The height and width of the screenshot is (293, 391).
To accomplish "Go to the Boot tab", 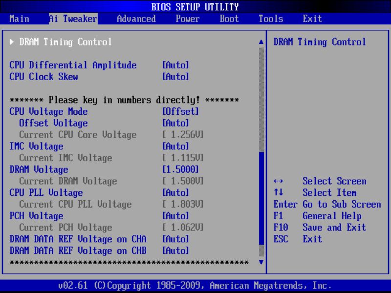I will point(229,19).
